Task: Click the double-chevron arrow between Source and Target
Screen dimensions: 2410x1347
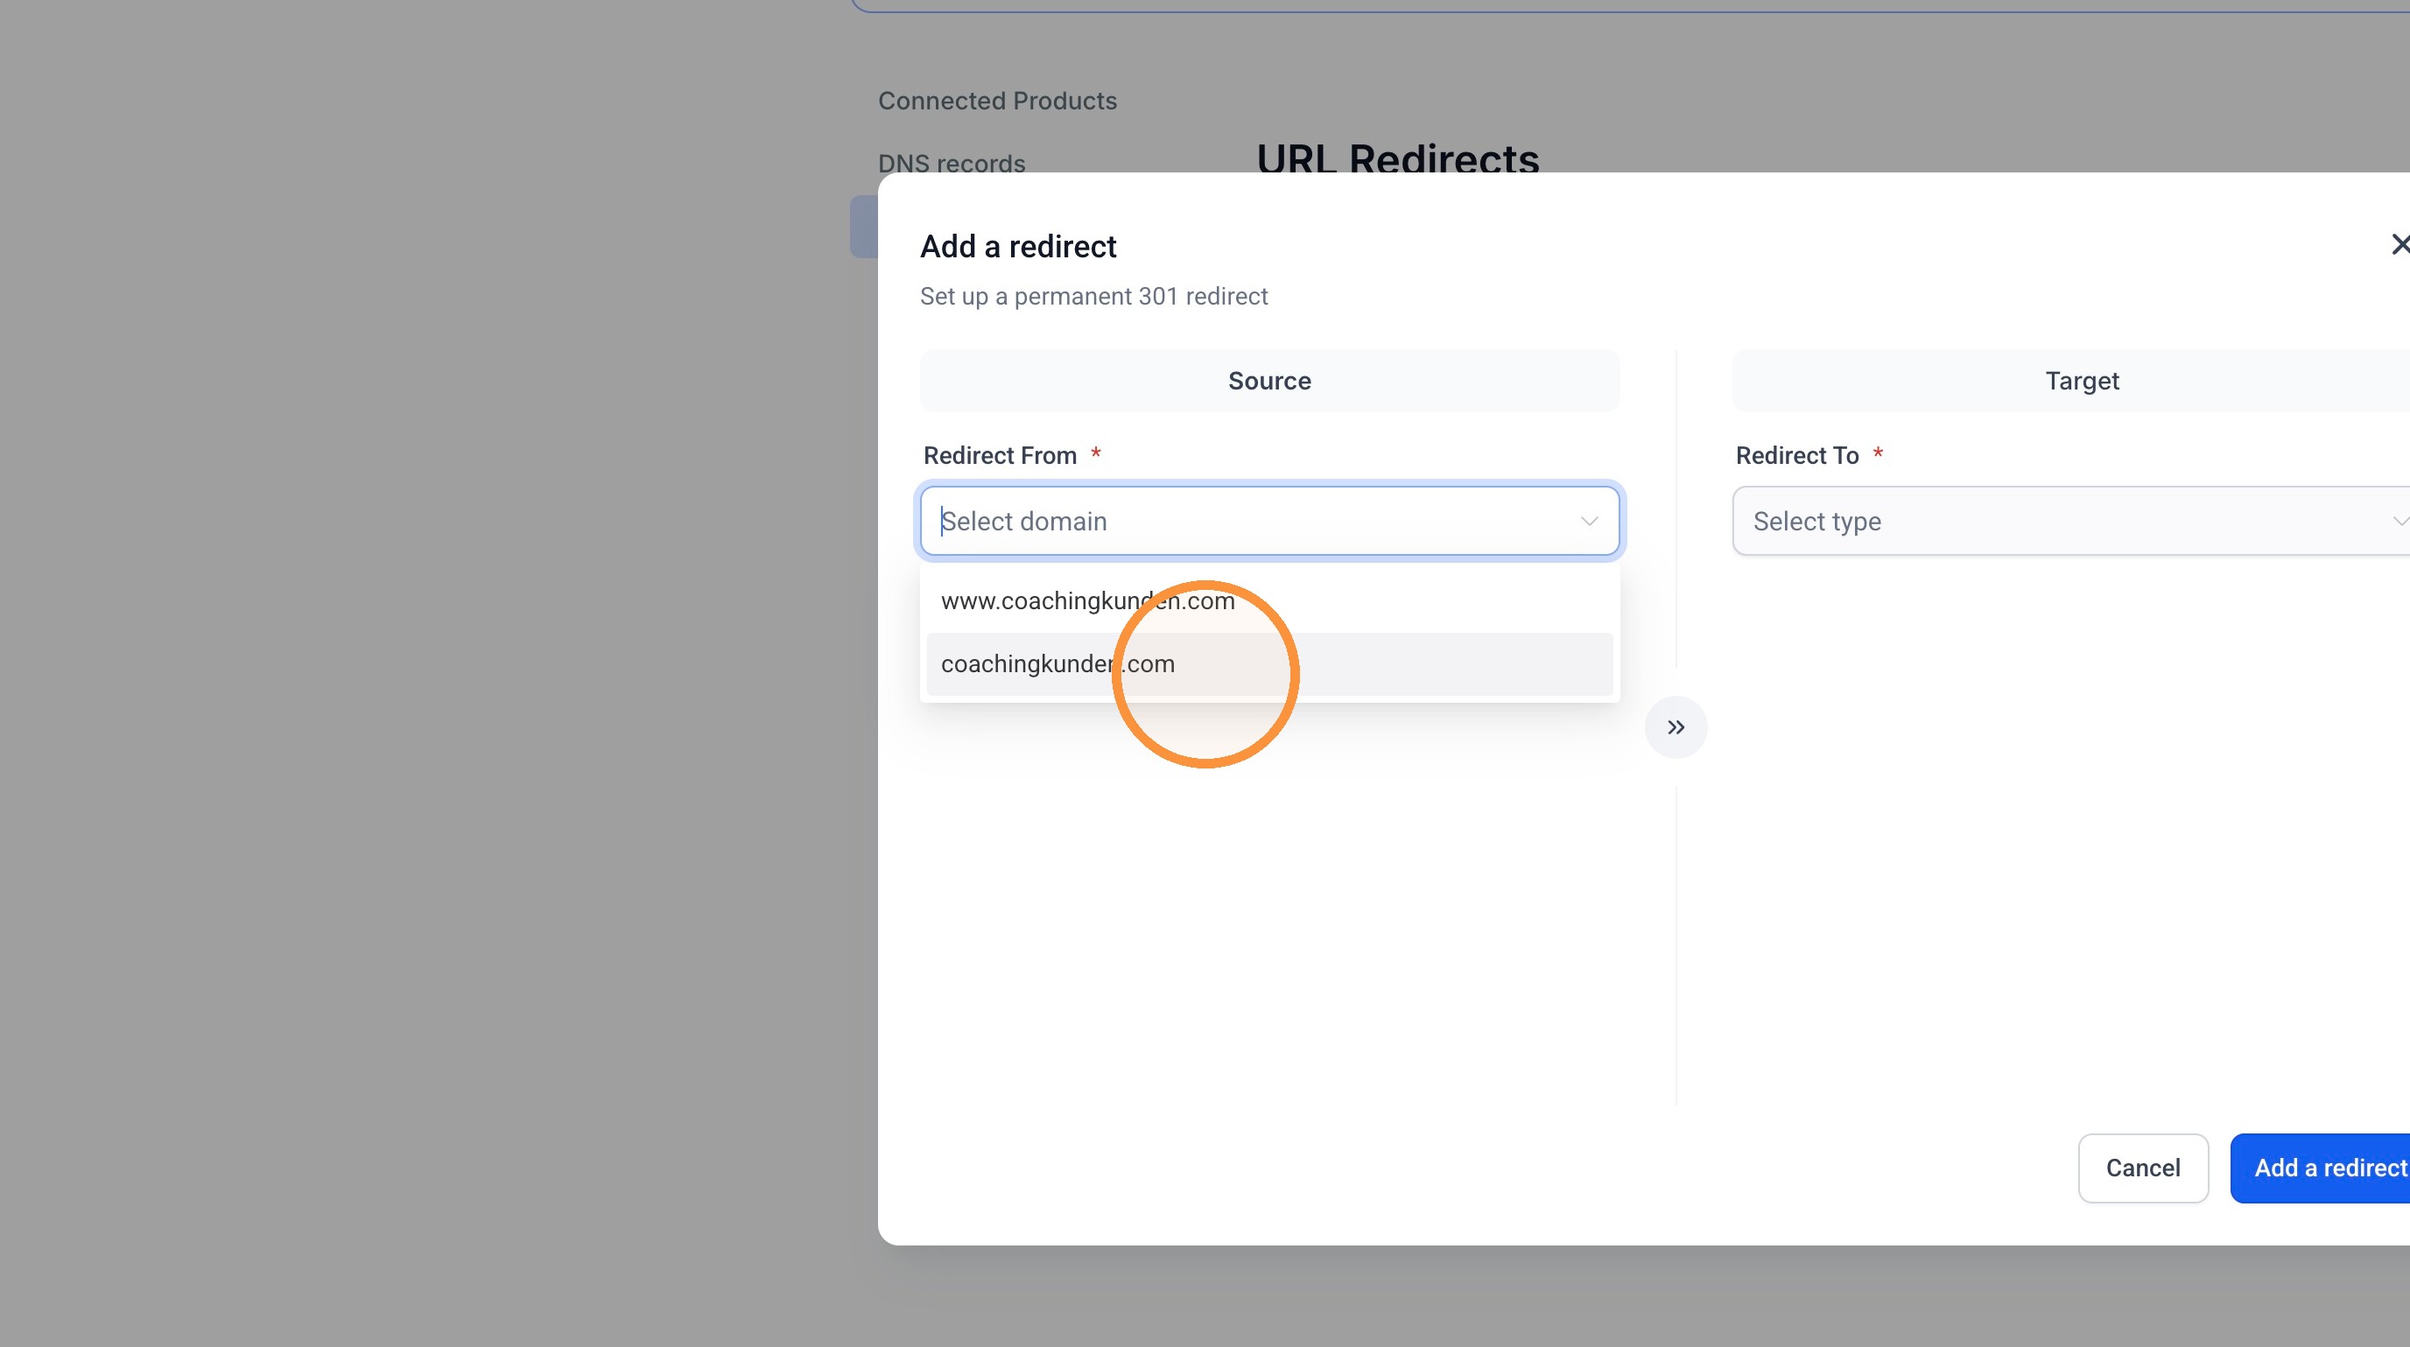Action: 1676,727
